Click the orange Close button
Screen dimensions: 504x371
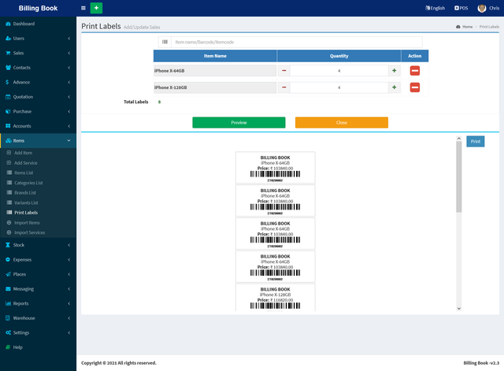click(x=341, y=123)
